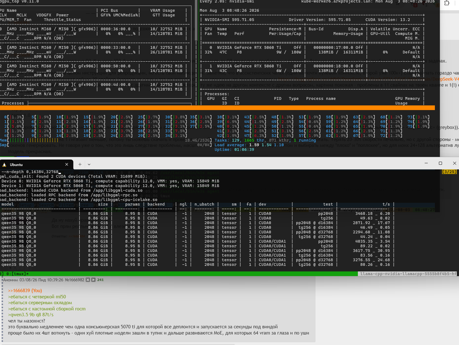Click the Ubuntu penguin icon in terminal tab
459x345 pixels.
[x=4, y=165]
